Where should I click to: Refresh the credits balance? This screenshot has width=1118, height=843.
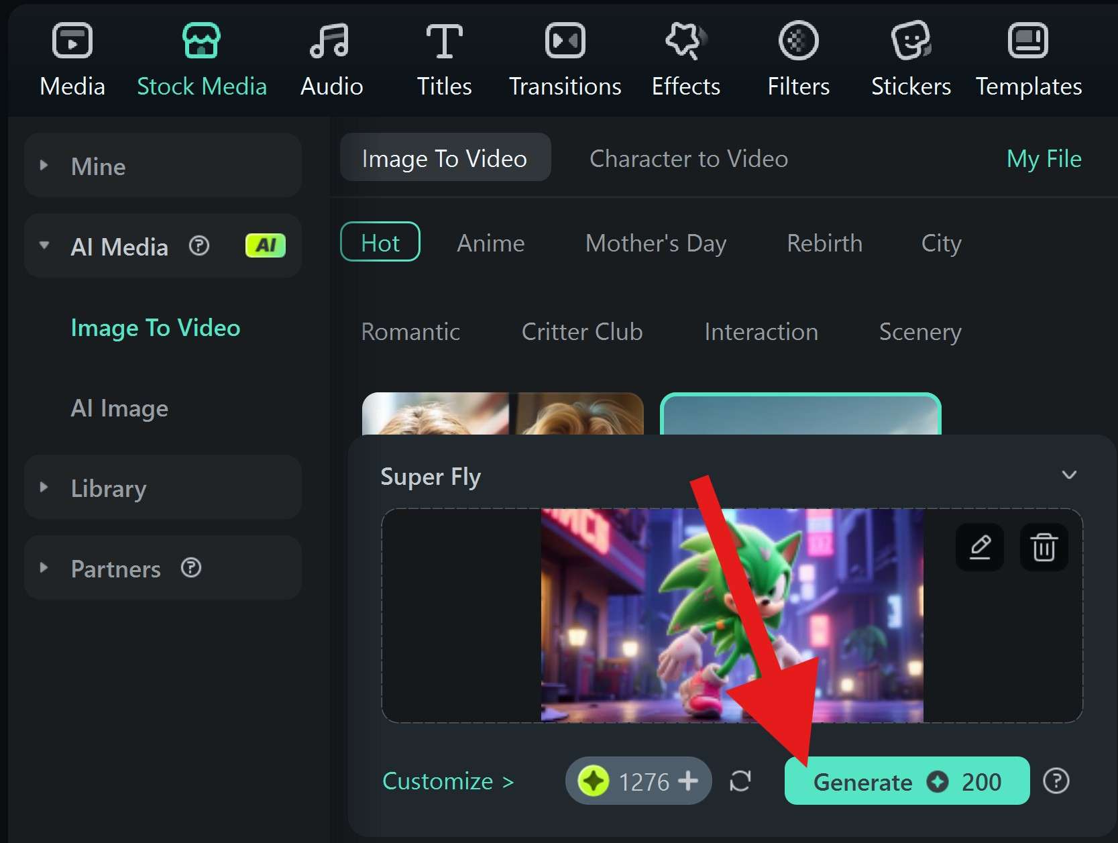(740, 781)
